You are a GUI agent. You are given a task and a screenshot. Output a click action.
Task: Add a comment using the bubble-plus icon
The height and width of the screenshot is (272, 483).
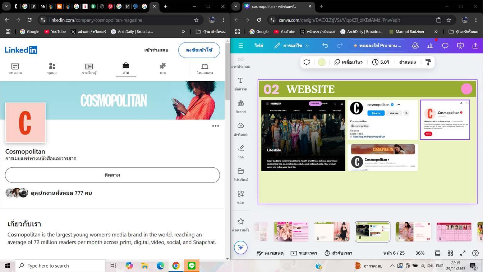point(307,62)
